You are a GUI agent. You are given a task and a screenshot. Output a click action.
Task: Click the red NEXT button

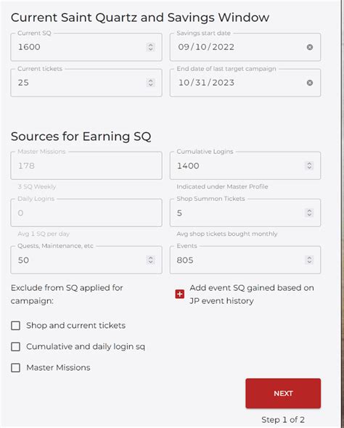tap(283, 393)
